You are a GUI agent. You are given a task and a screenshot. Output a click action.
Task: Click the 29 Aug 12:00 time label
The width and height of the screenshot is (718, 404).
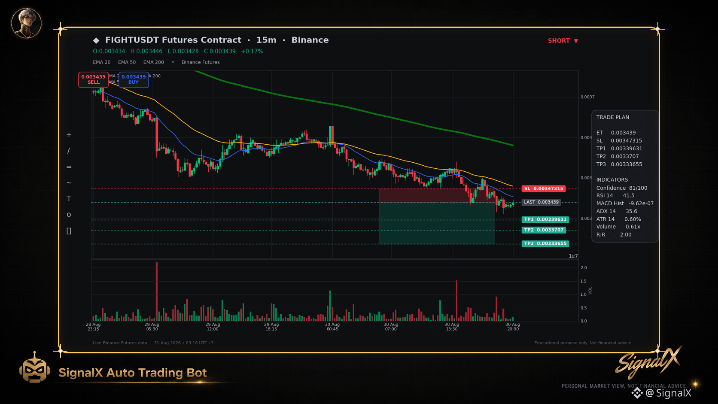213,327
